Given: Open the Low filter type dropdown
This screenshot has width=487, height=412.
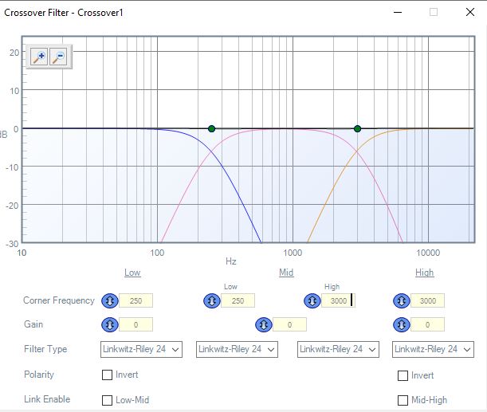Looking at the screenshot, I should coord(142,349).
